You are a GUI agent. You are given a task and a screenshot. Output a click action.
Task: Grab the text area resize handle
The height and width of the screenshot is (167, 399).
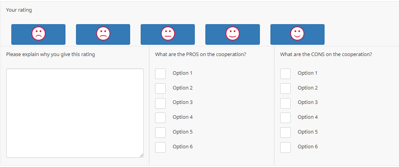141,155
